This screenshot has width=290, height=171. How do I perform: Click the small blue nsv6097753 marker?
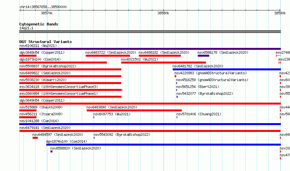point(94,117)
